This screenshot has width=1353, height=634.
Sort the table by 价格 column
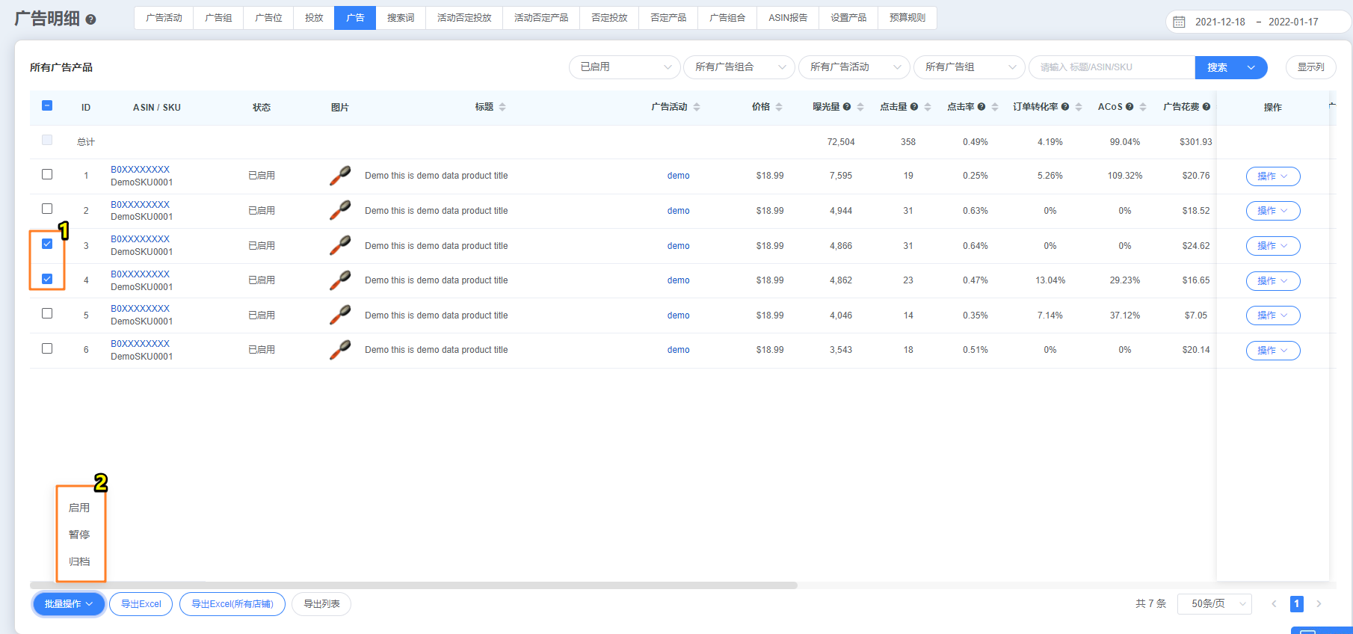(x=779, y=107)
